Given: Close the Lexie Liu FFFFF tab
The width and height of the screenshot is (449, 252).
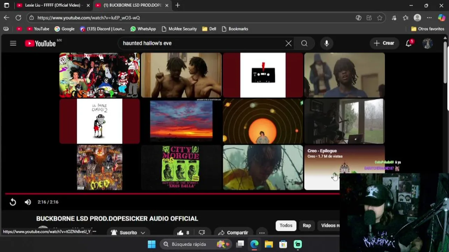Looking at the screenshot, I should pos(88,5).
